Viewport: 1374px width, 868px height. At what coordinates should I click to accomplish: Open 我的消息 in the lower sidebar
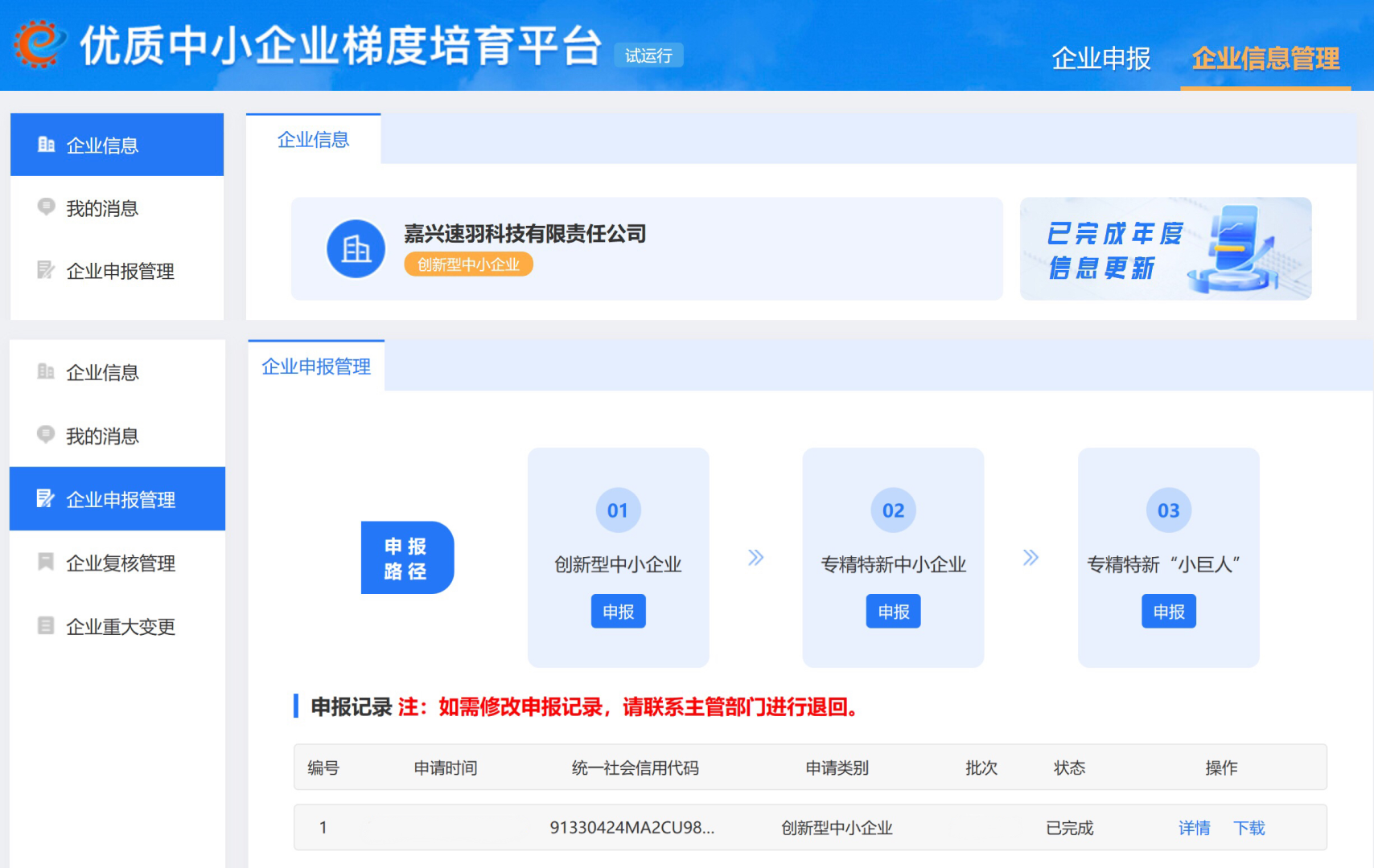[x=117, y=436]
